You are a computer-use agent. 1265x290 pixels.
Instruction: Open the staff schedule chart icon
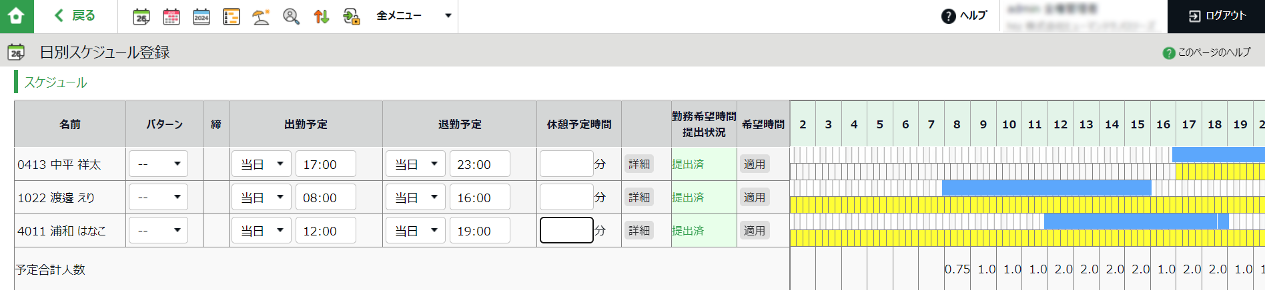point(232,17)
